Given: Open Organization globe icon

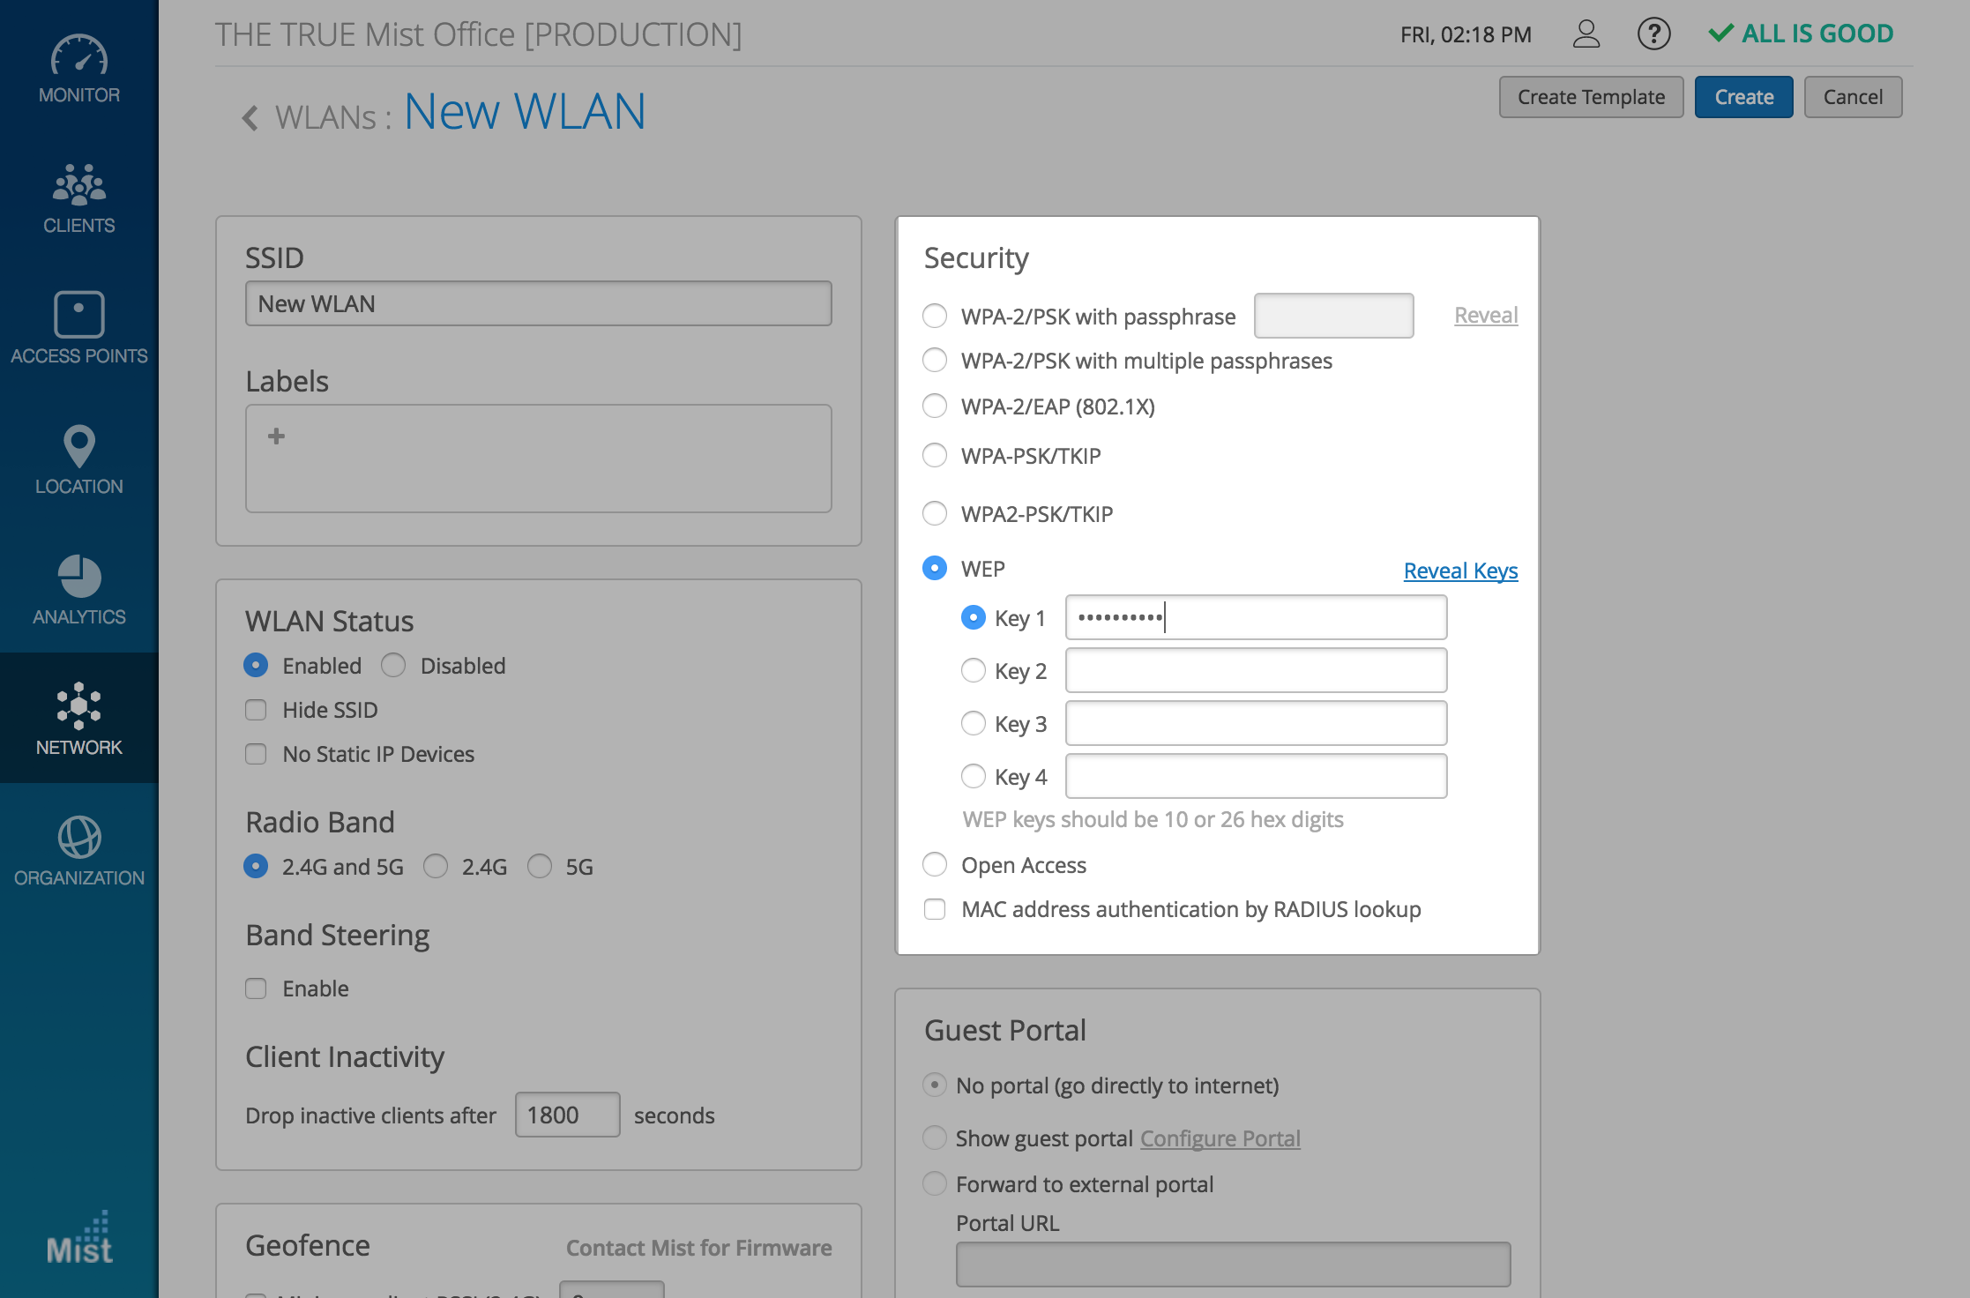Looking at the screenshot, I should (79, 837).
